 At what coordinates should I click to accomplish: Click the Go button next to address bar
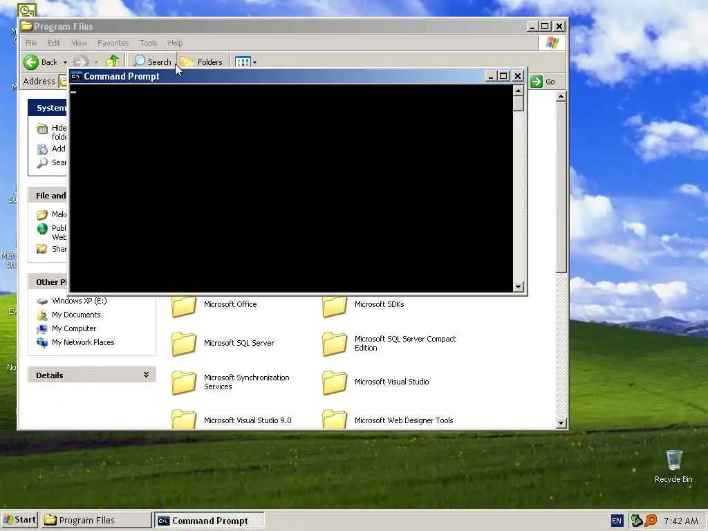click(x=543, y=82)
